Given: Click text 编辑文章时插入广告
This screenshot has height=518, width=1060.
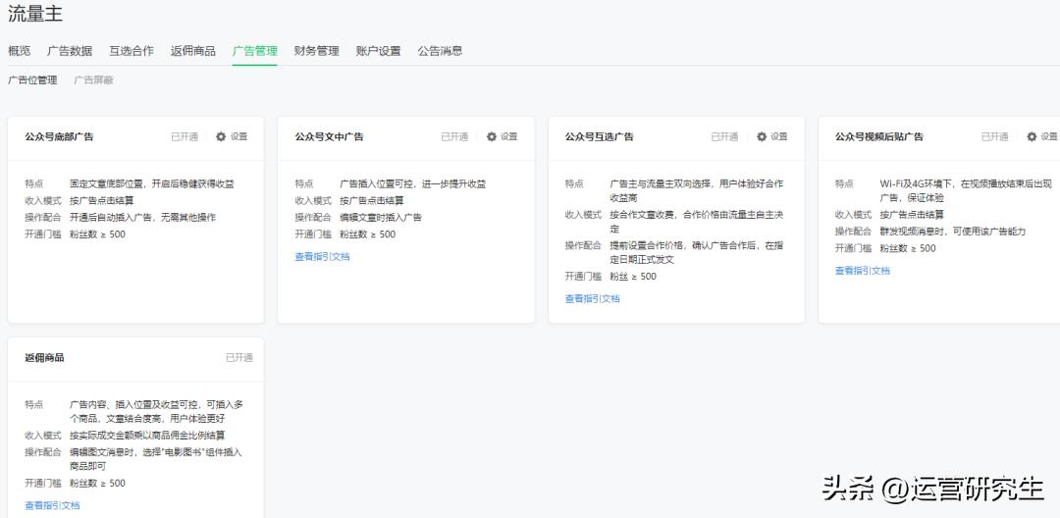Looking at the screenshot, I should pos(381,218).
